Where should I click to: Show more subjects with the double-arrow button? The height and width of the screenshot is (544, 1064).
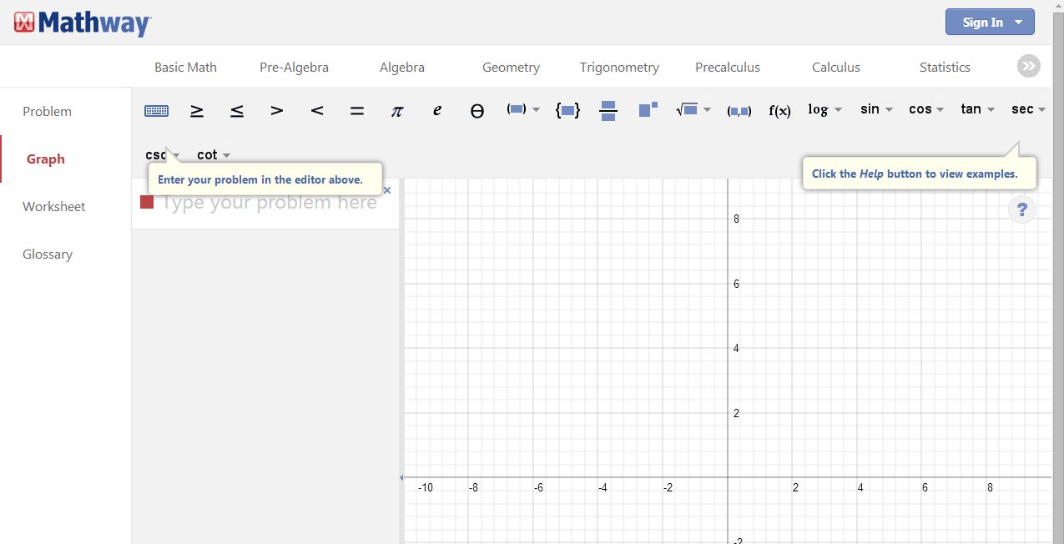click(1028, 67)
